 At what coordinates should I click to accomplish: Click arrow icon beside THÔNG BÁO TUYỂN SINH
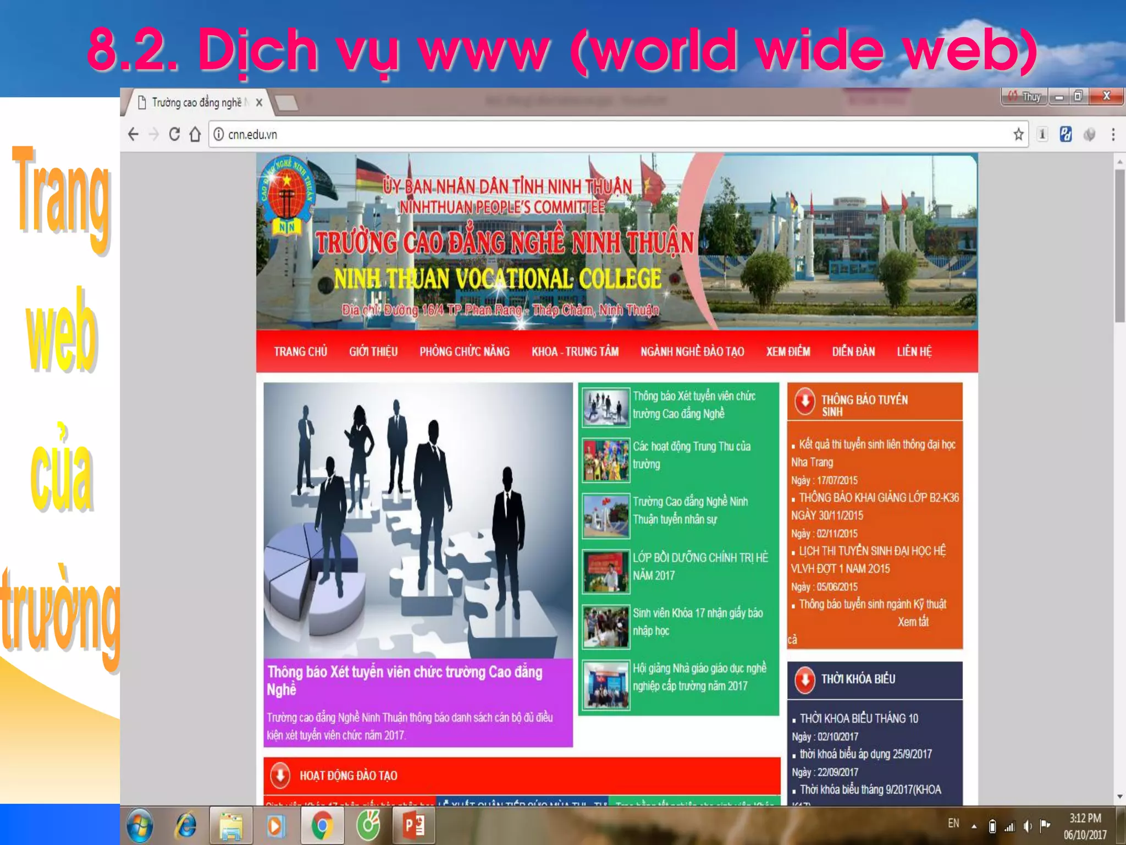[805, 402]
